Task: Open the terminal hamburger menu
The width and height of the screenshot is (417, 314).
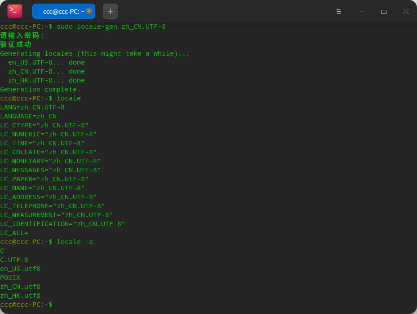Action: click(x=339, y=12)
